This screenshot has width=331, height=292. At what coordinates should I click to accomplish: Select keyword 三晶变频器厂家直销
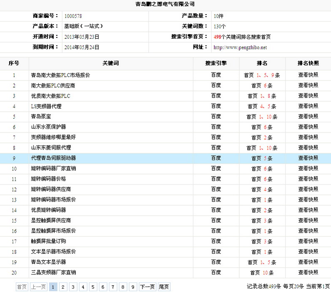pos(53,272)
